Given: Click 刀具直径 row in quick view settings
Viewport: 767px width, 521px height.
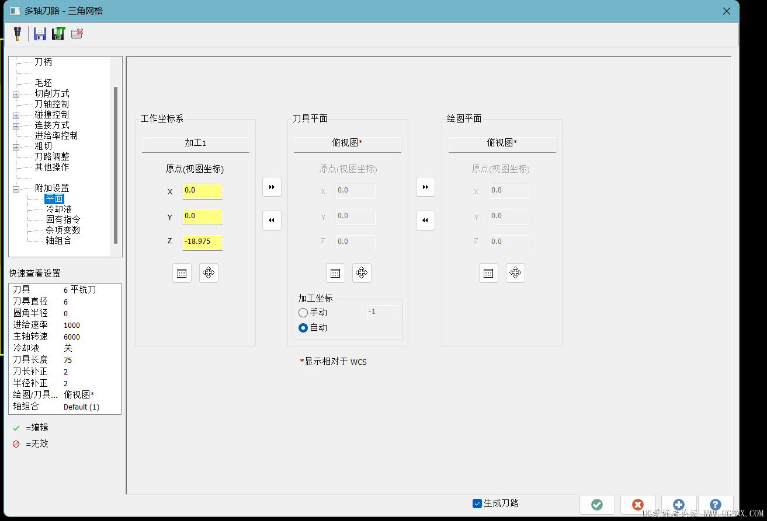Looking at the screenshot, I should [x=65, y=302].
